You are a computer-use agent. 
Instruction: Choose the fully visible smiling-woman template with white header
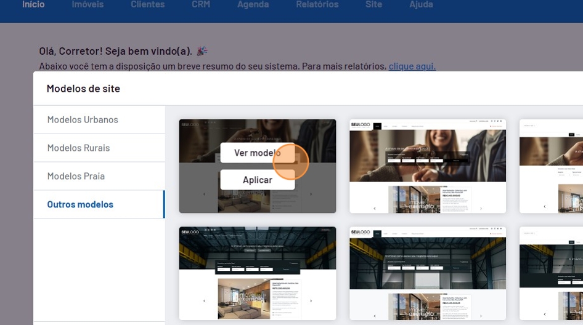click(x=428, y=166)
